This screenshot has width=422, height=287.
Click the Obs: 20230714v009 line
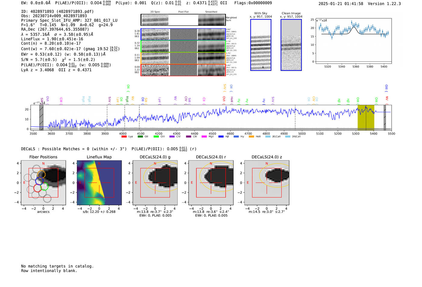click(x=54, y=16)
